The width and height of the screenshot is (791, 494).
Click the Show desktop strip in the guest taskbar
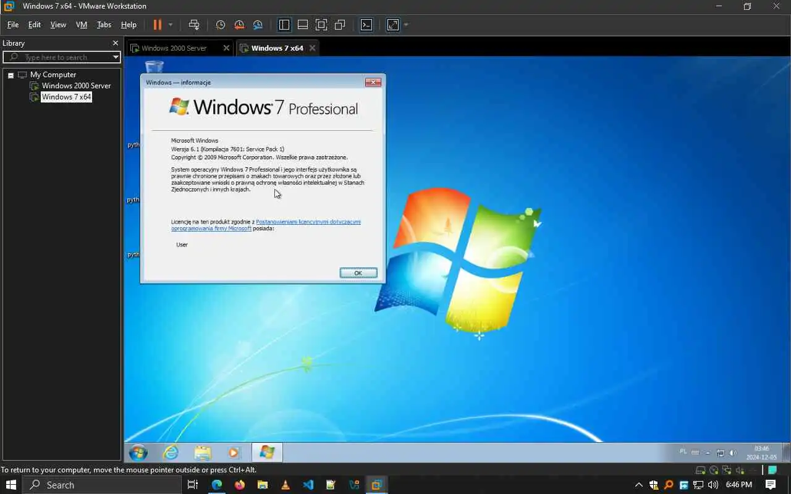tap(786, 453)
